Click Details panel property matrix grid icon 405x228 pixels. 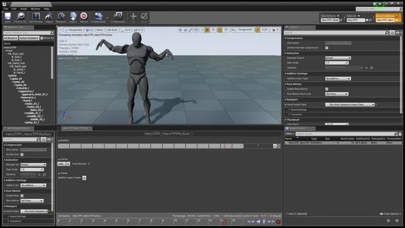(392, 32)
